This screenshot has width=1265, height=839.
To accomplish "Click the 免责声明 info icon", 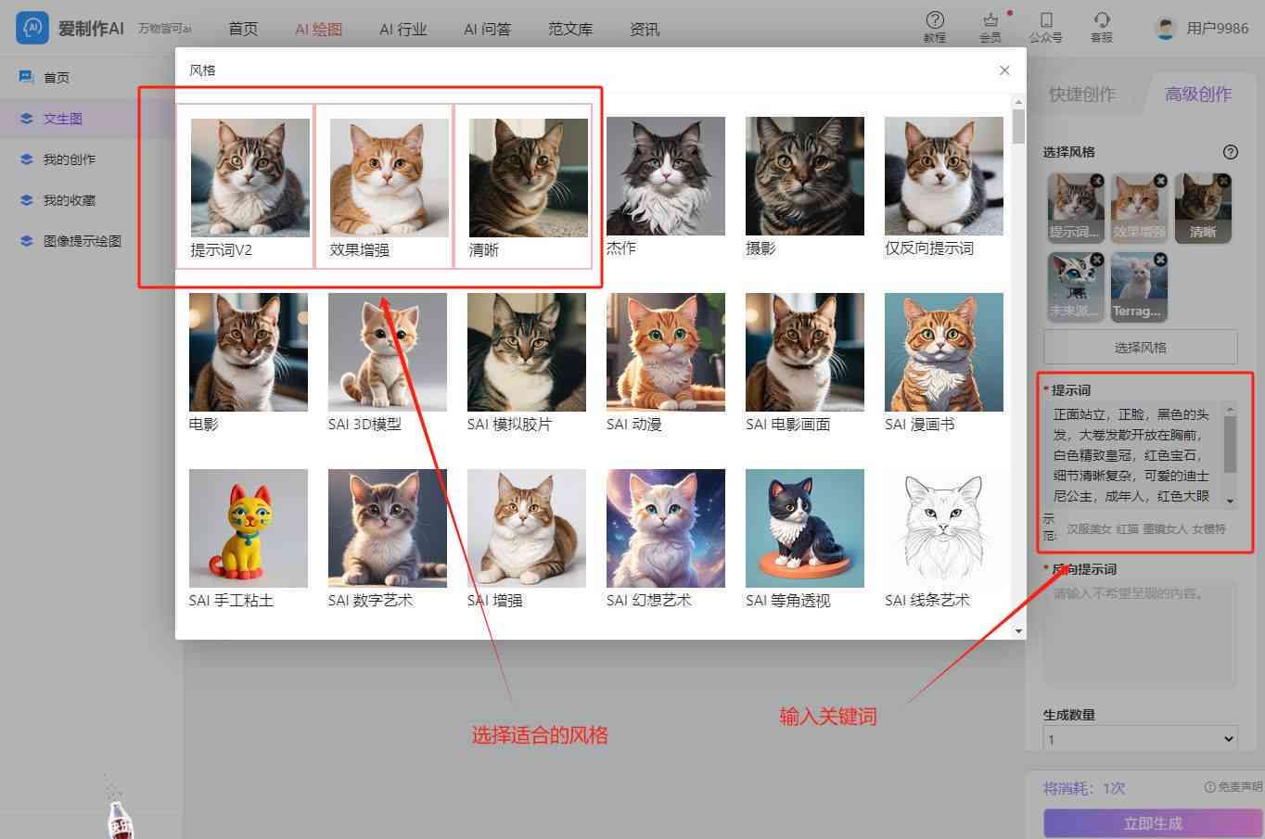I will [1209, 787].
